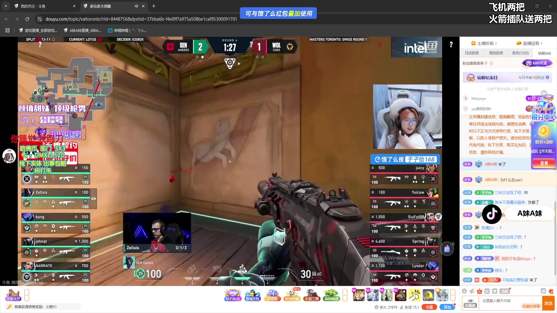Click the 高能 icon in chat toolbar
The width and height of the screenshot is (557, 313).
(x=505, y=291)
